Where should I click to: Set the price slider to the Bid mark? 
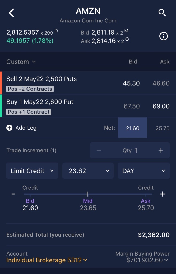click(x=30, y=195)
